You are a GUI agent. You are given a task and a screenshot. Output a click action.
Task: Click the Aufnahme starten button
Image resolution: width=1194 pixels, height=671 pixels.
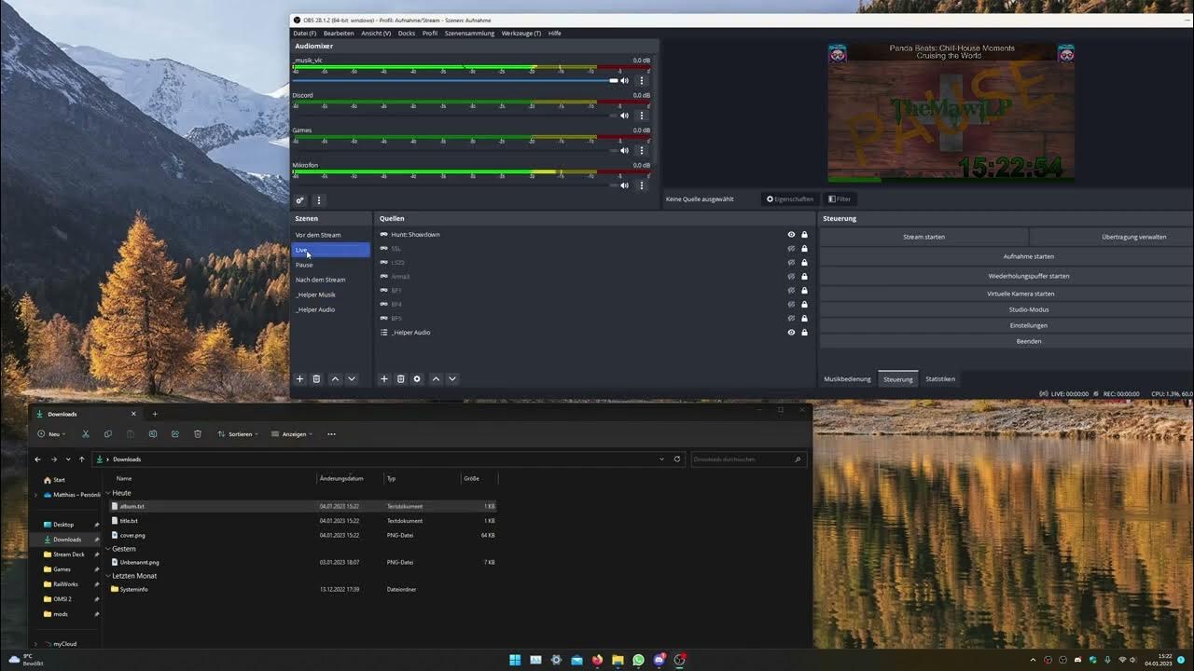pyautogui.click(x=1029, y=256)
